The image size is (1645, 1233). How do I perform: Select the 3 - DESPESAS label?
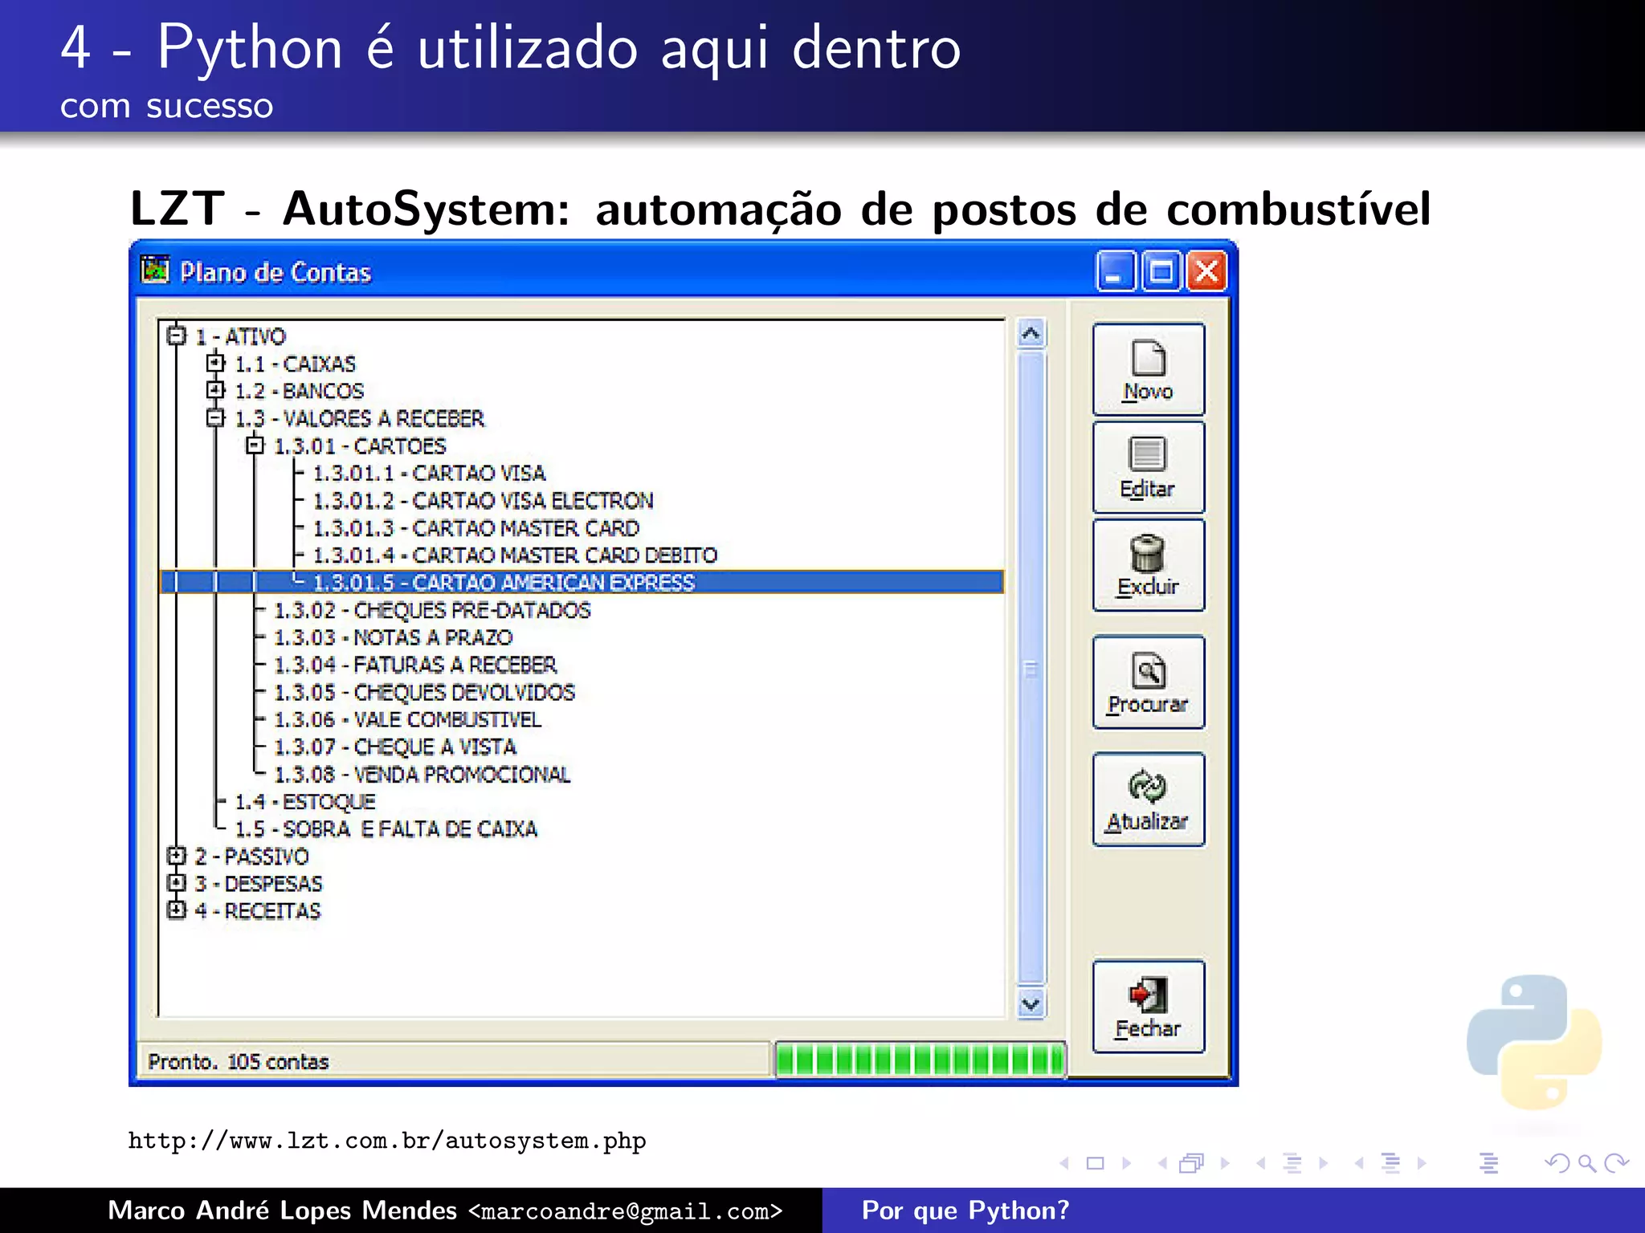pyautogui.click(x=258, y=884)
